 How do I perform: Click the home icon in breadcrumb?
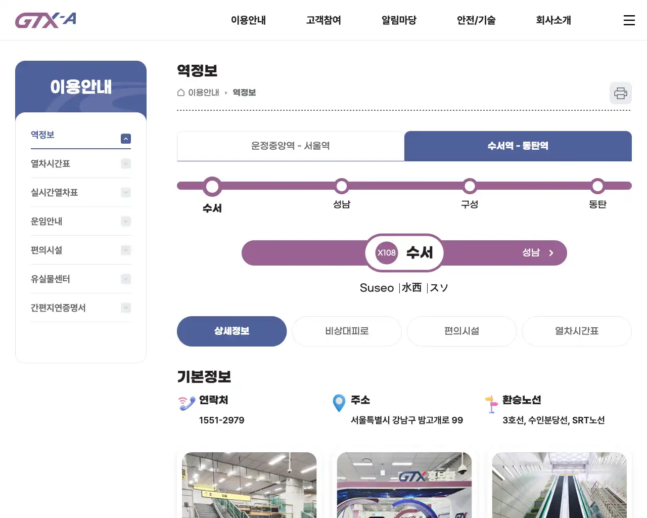[x=180, y=93]
